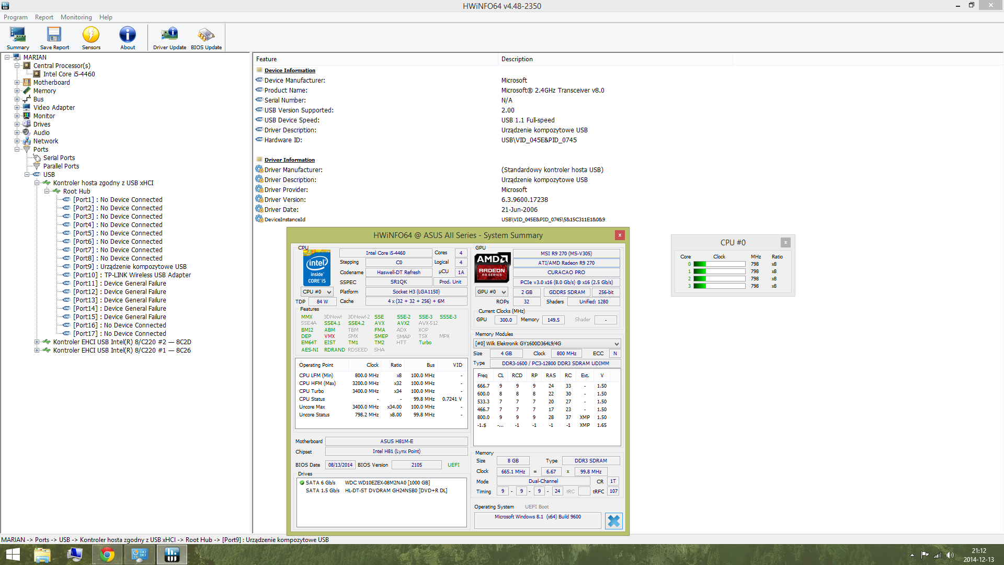The image size is (1004, 565).
Task: Close the CPU #0 panel
Action: pos(785,242)
